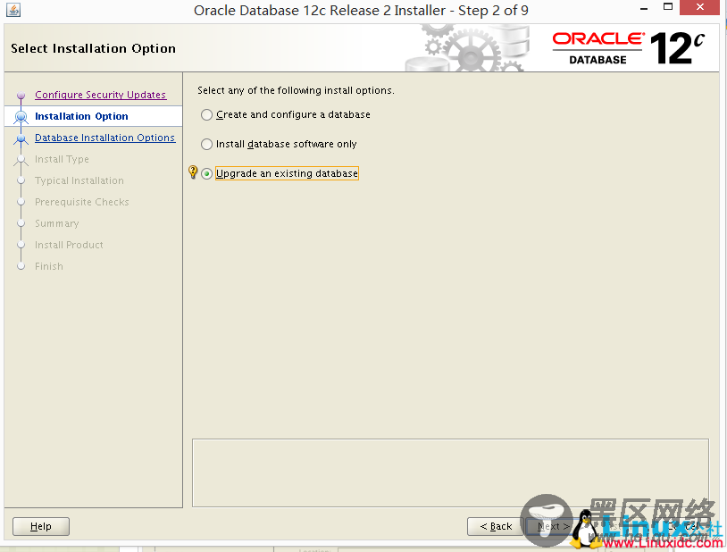The width and height of the screenshot is (727, 552).
Task: Click the Prerequisite Checks step label
Action: tap(81, 202)
